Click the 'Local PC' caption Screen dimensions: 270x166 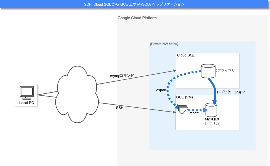click(26, 103)
